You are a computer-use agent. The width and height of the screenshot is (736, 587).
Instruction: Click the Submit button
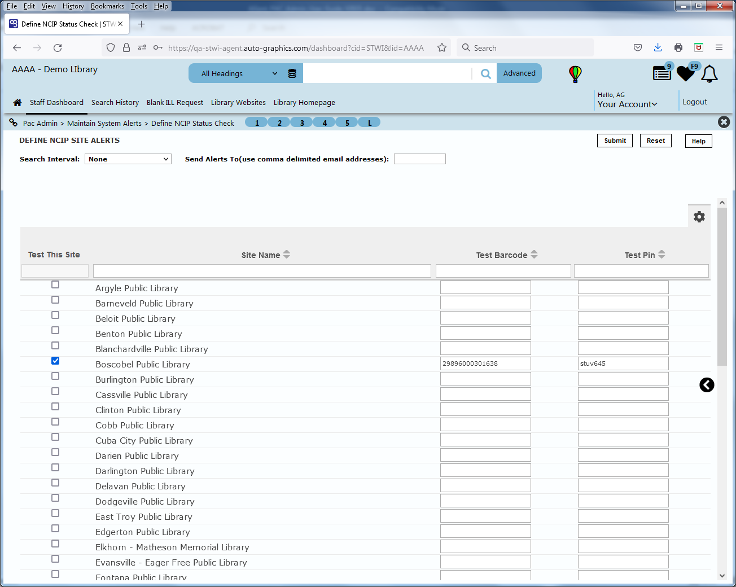615,141
